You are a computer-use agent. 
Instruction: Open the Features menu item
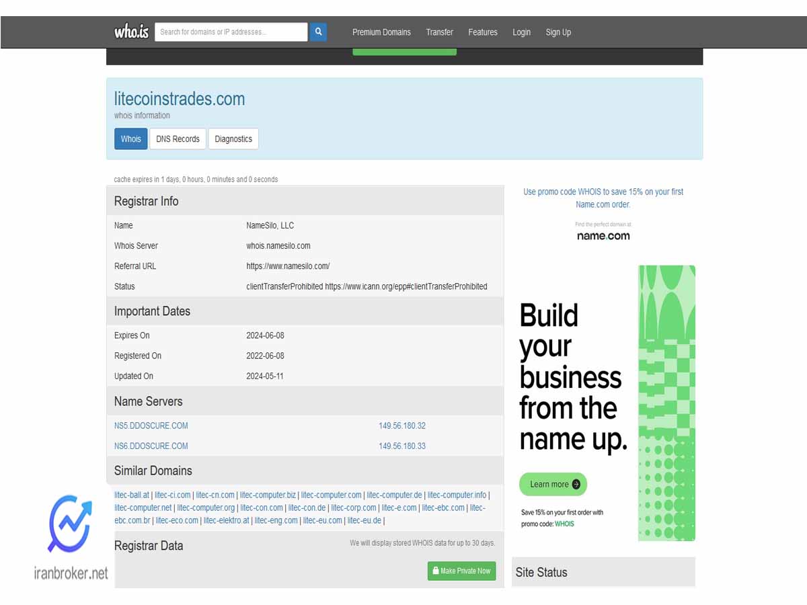click(x=483, y=32)
